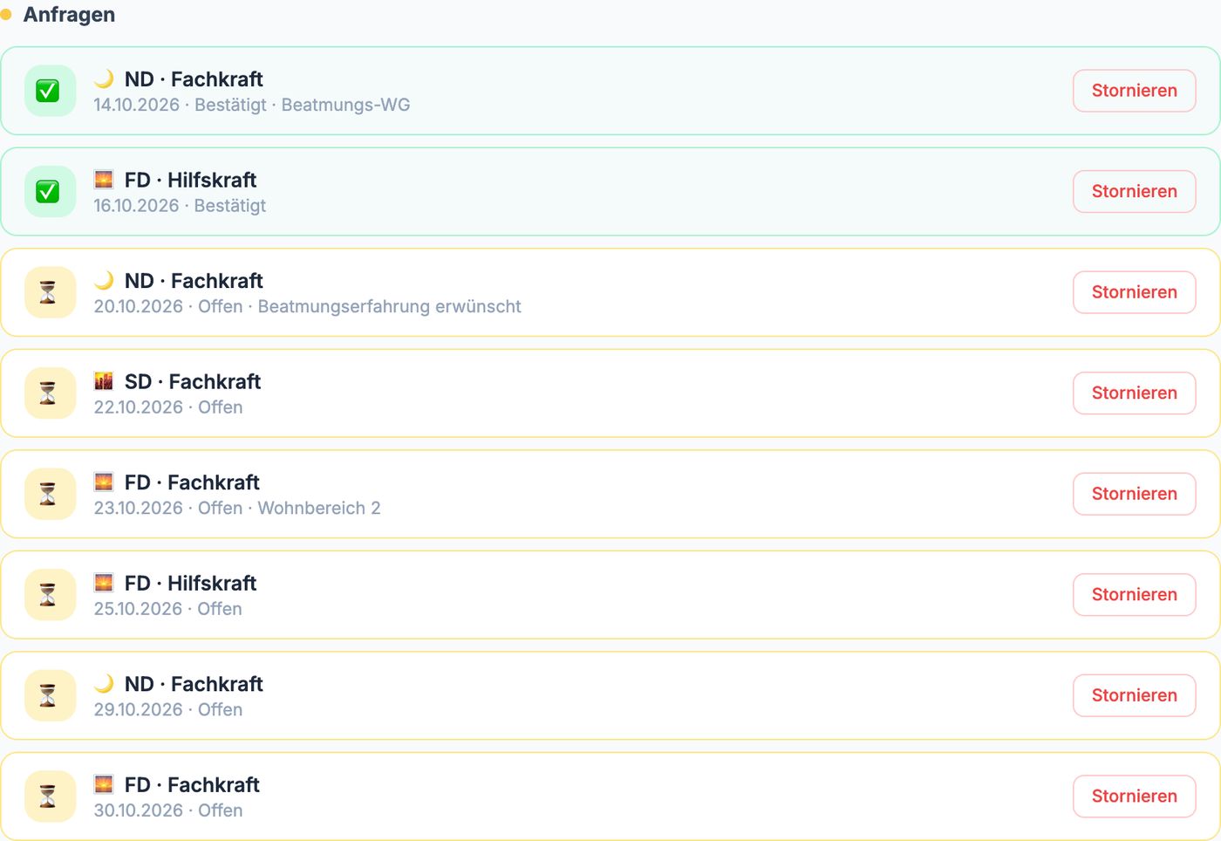Click the moon night-shift icon on 29.10.2026 row
This screenshot has height=841, width=1221.
104,684
